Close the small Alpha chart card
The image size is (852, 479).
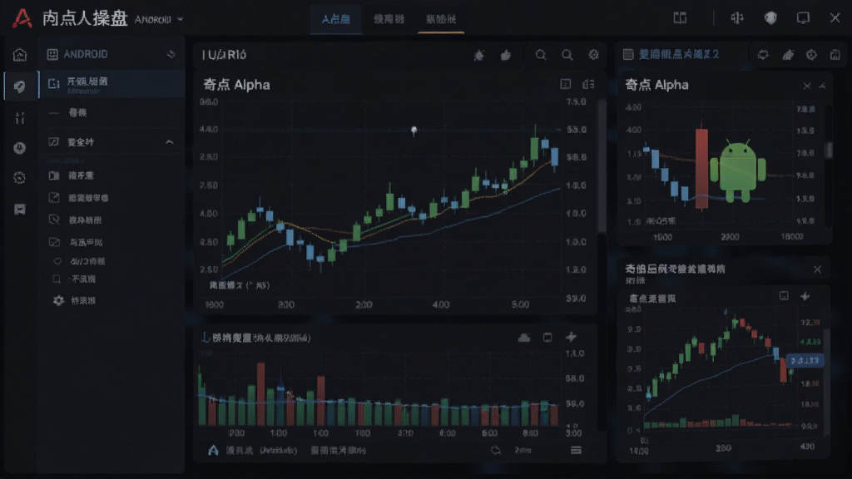point(807,86)
